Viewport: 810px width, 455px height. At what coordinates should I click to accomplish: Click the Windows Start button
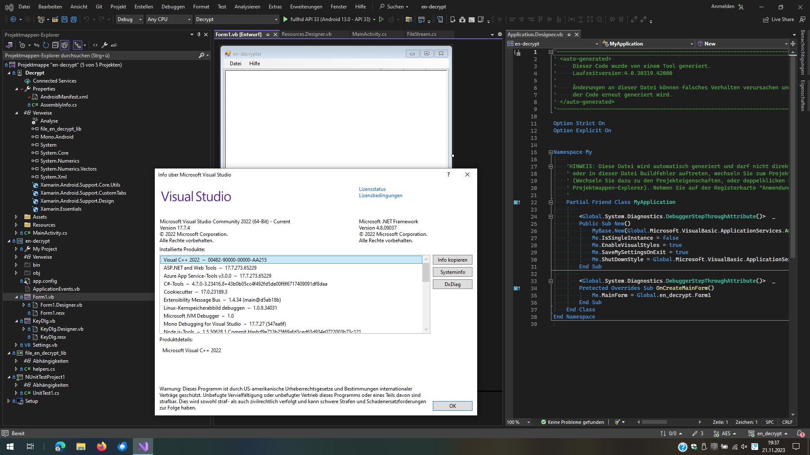[10, 447]
